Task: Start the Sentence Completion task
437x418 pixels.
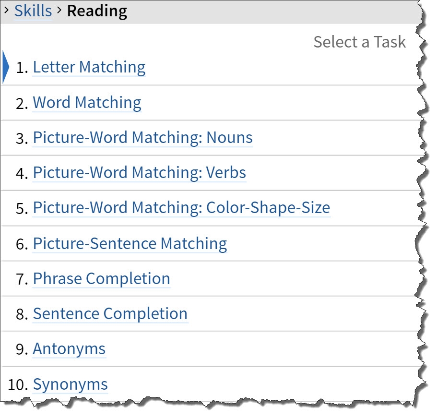Action: pos(110,313)
